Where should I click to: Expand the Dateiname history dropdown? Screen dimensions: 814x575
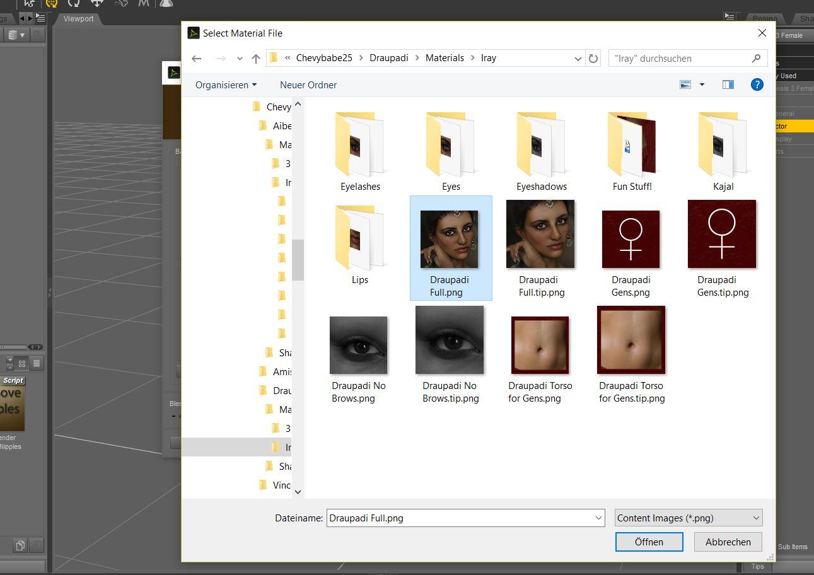598,518
